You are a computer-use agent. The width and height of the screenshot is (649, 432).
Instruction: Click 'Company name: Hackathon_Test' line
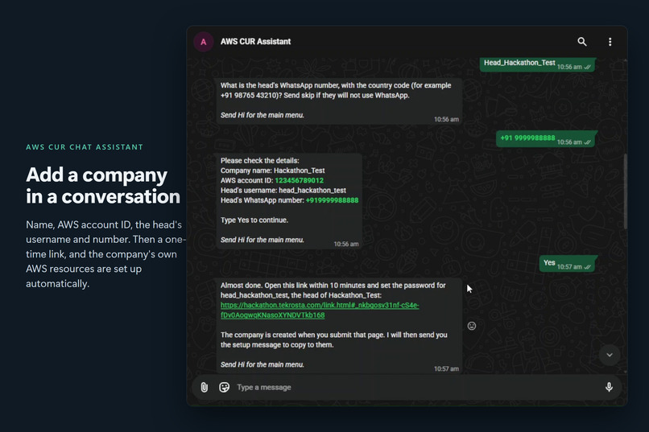[x=272, y=171]
